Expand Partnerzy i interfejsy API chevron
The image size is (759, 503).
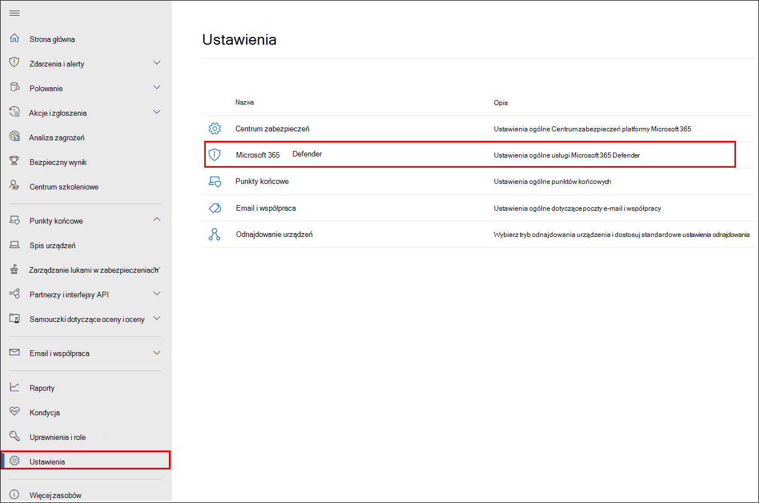[157, 293]
